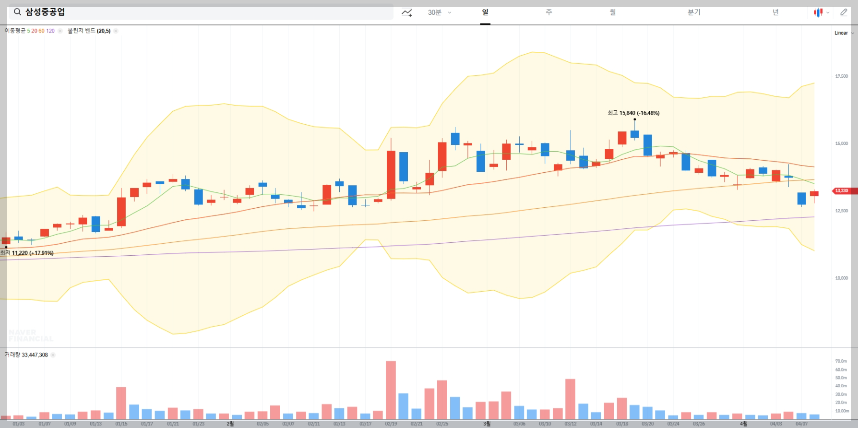Click the 2월 month axis label

click(230, 424)
